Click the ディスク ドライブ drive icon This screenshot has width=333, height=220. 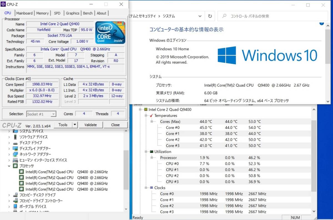(x=15, y=143)
